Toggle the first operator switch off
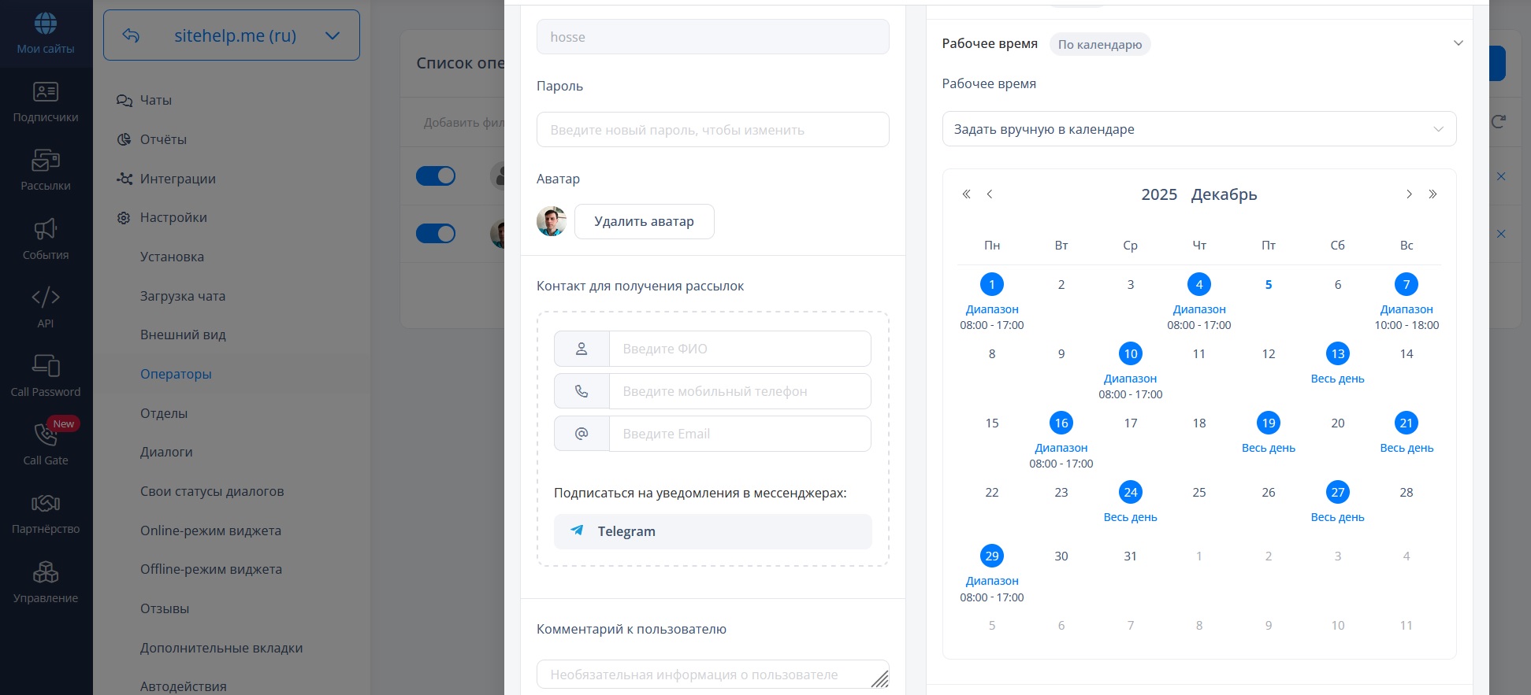 [x=436, y=176]
